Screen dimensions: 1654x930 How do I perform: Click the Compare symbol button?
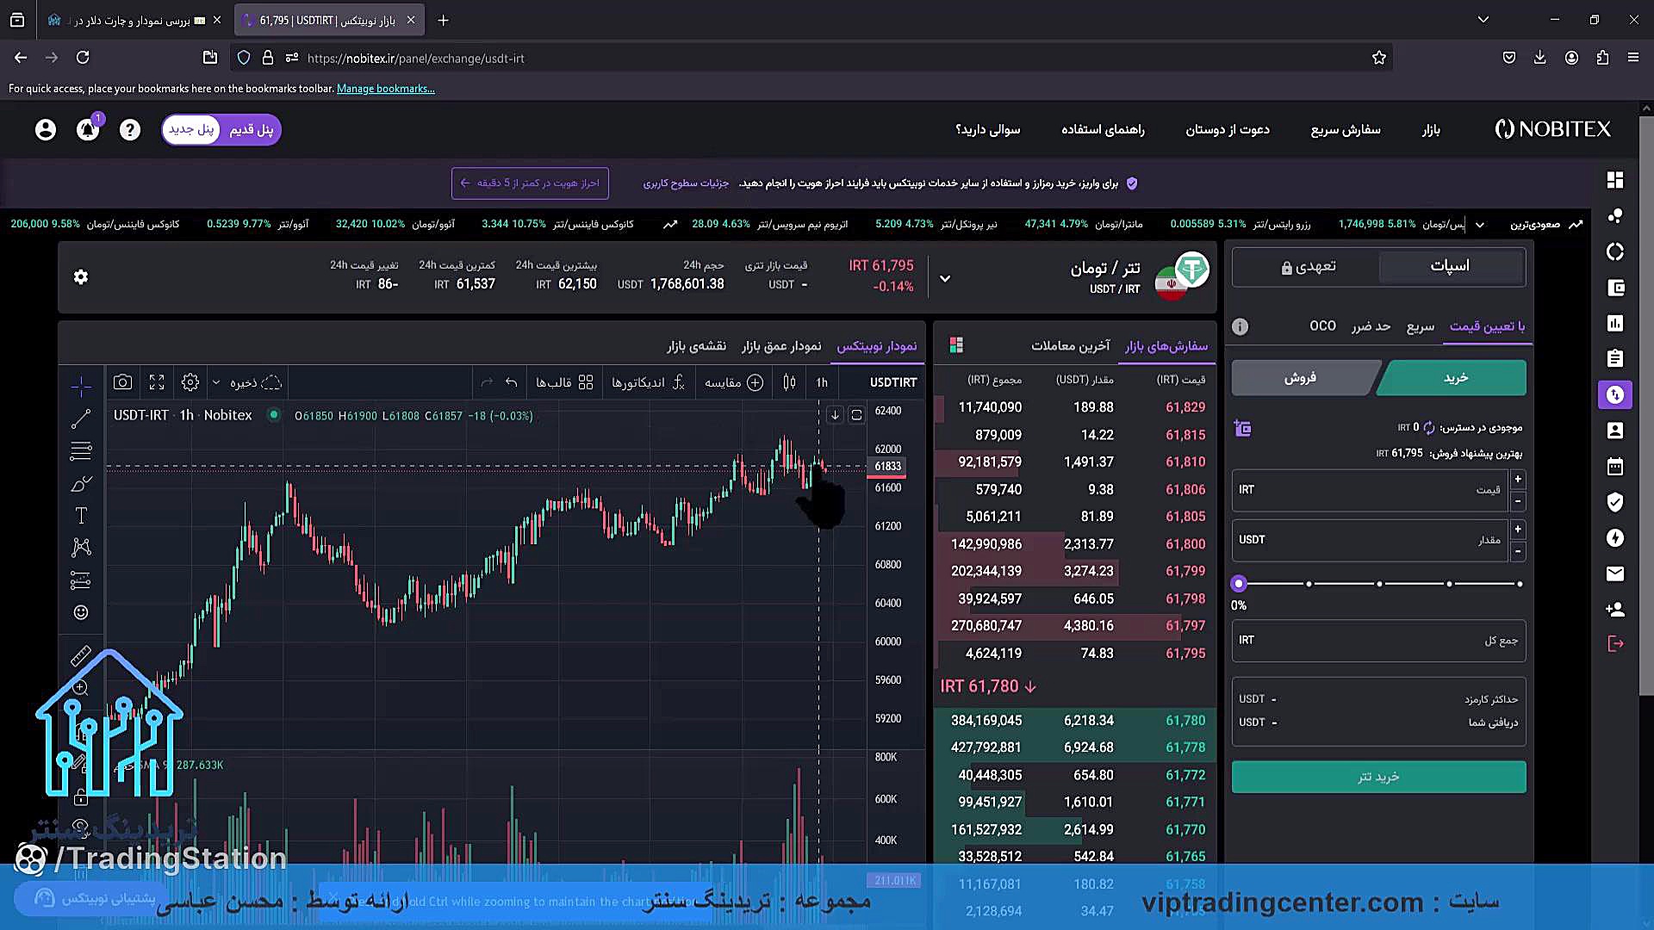(x=734, y=382)
